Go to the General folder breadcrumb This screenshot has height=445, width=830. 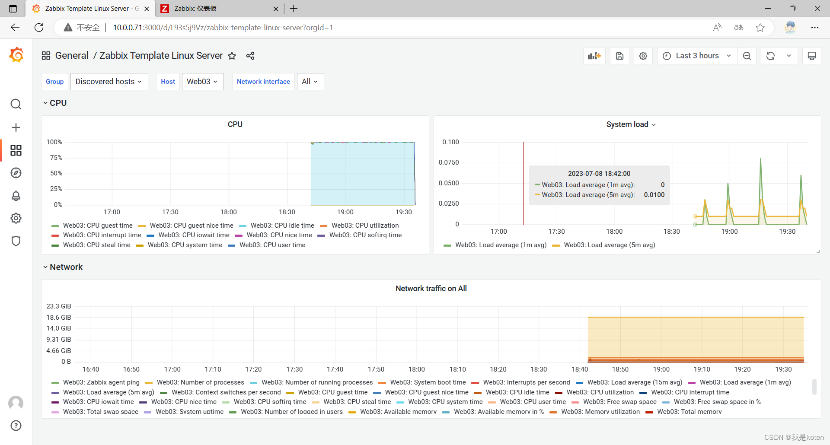pyautogui.click(x=72, y=56)
